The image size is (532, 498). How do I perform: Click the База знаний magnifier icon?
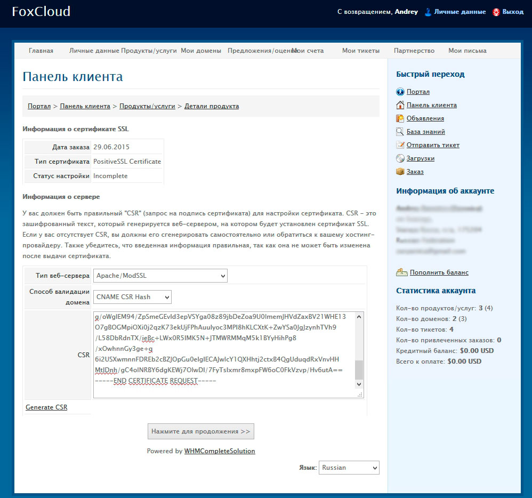(x=400, y=132)
